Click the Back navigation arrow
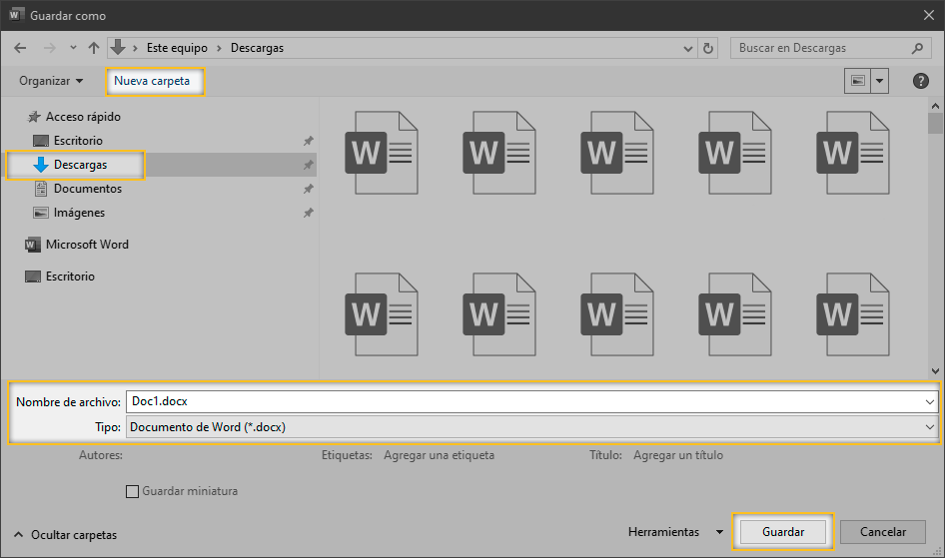 [20, 48]
